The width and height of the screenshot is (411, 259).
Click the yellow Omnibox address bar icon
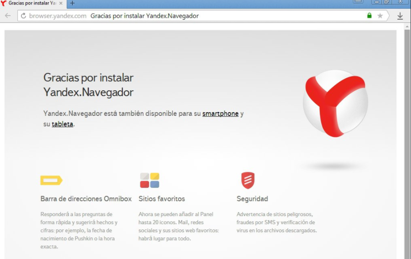51,180
